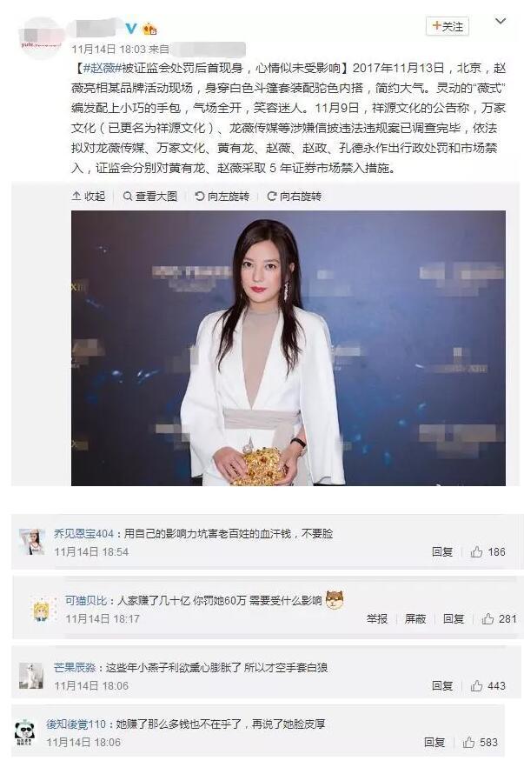Open 查看大图 to view large image
The image size is (524, 774).
(150, 197)
